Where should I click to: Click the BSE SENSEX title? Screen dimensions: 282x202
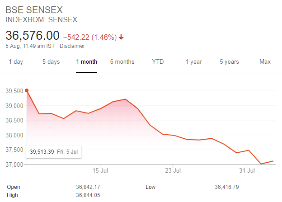click(34, 10)
